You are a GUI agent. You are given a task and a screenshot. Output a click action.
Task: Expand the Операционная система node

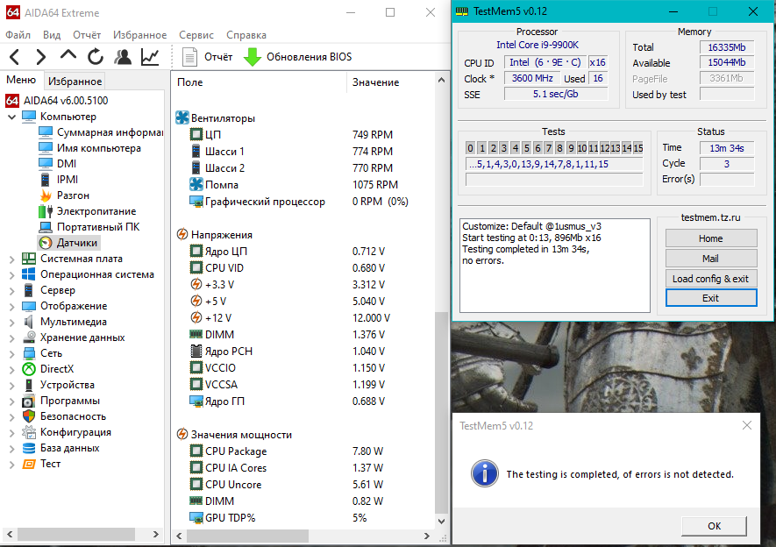pos(12,274)
